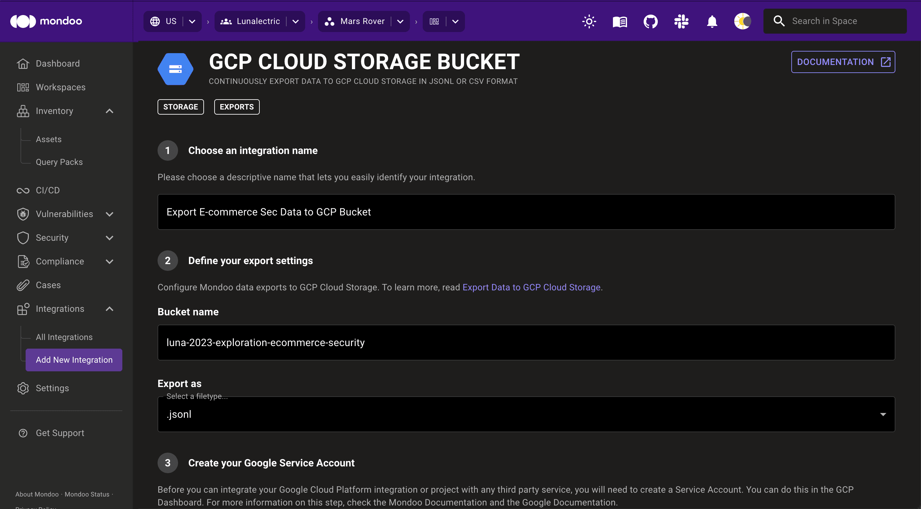
Task: Click the DOCUMENTATION button
Action: (x=843, y=62)
